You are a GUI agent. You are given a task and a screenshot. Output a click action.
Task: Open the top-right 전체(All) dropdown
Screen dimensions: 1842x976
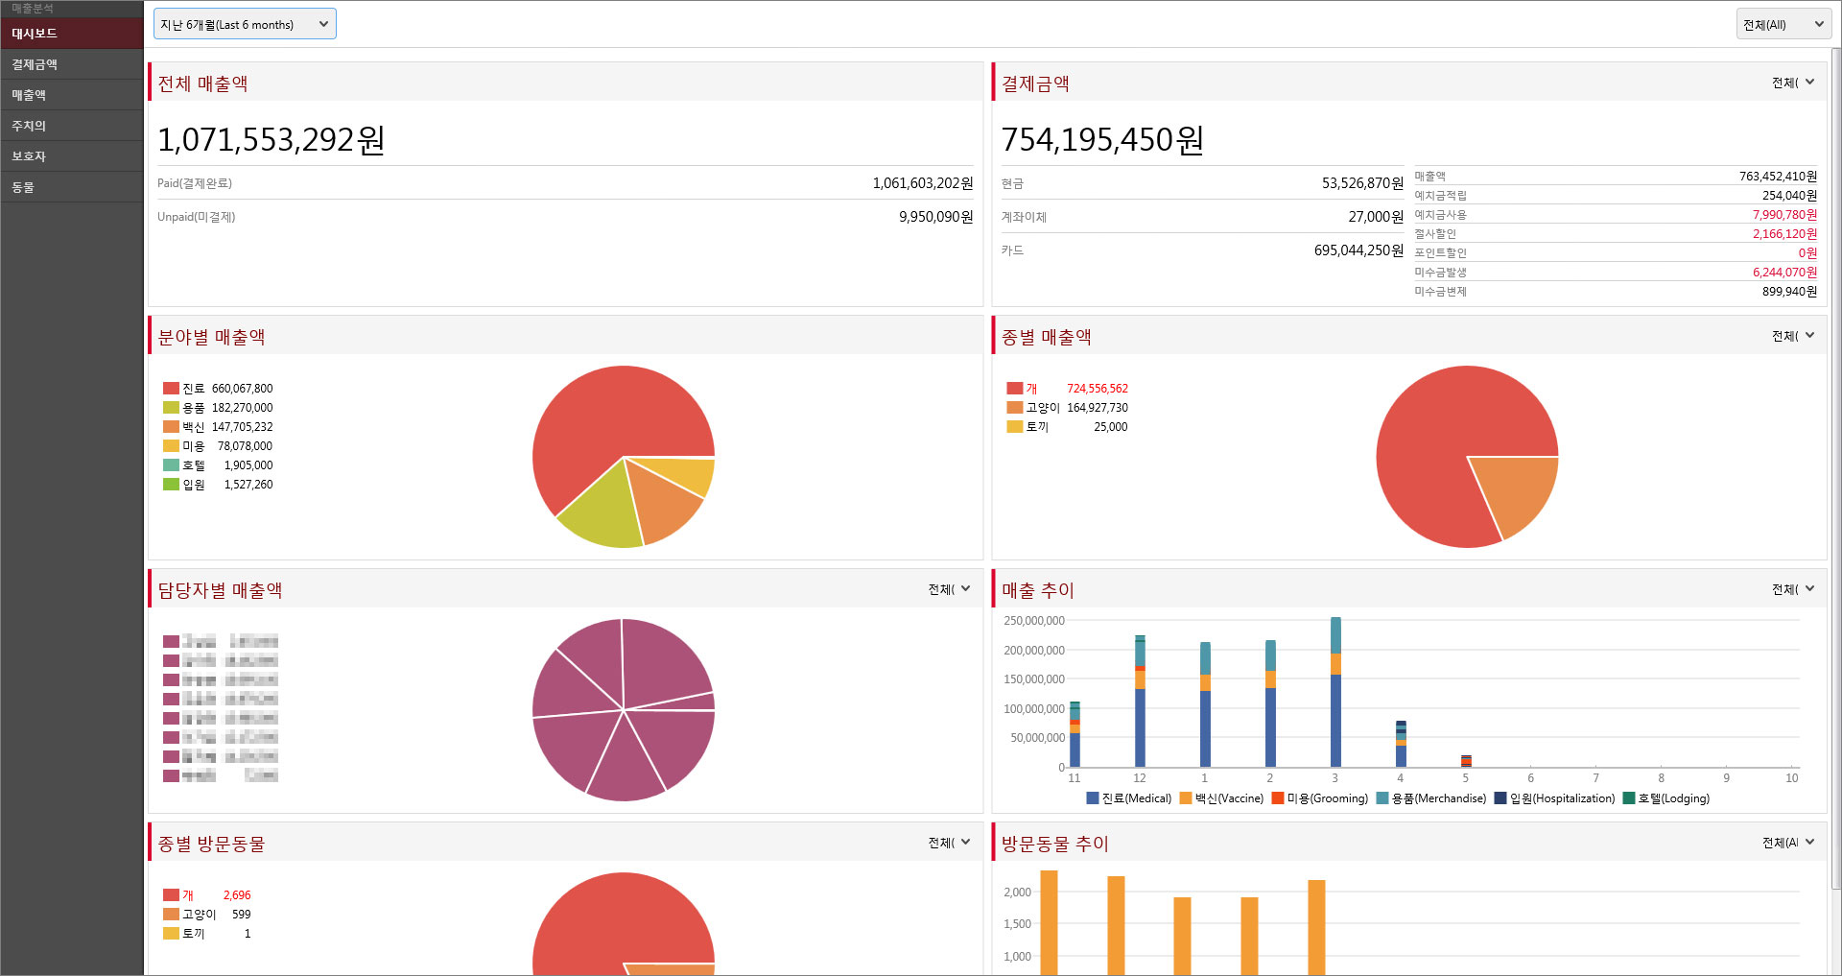1783,24
